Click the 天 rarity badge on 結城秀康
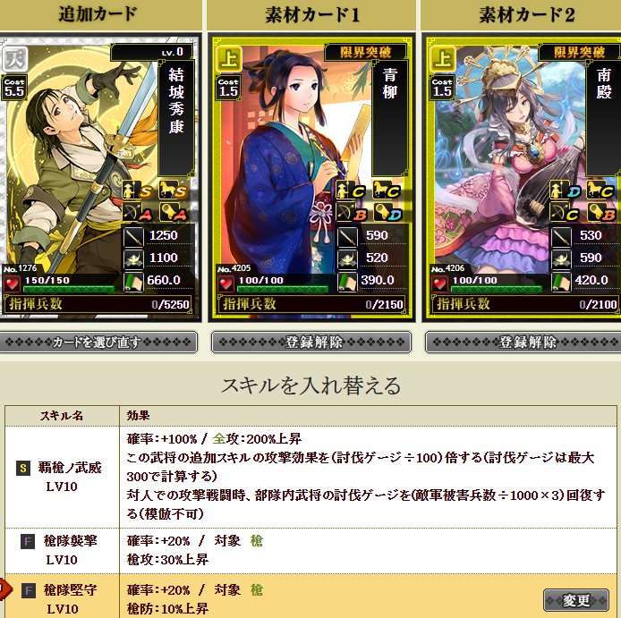This screenshot has width=621, height=618. click(15, 59)
